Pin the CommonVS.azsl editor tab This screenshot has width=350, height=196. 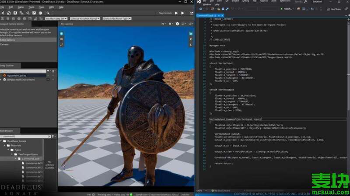click(x=219, y=16)
